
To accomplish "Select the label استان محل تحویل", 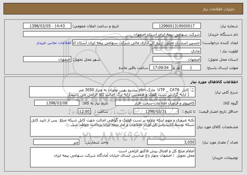I will click(223, 60).
